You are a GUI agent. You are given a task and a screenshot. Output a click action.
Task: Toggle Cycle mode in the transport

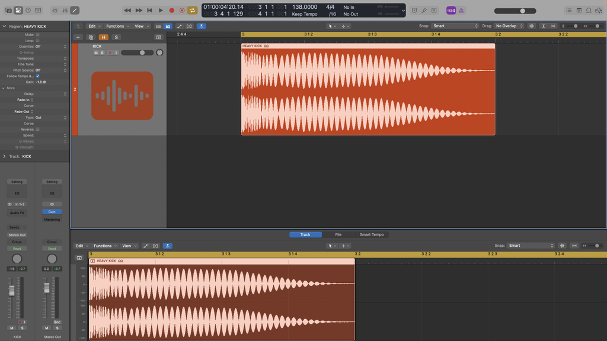tap(192, 10)
